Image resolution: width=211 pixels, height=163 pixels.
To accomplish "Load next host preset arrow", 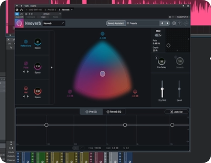I will 32,14.
